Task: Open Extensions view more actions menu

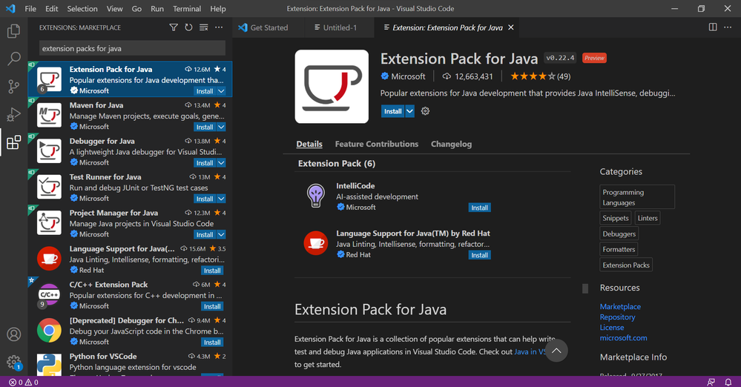Action: point(219,27)
